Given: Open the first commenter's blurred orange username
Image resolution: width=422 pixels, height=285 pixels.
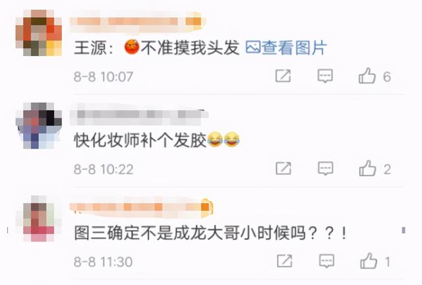Looking at the screenshot, I should click(138, 22).
